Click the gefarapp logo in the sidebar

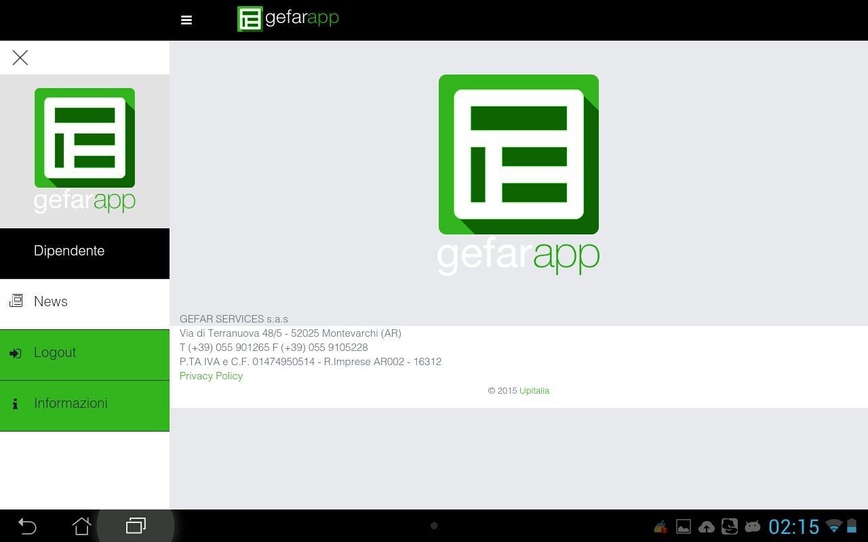85,150
